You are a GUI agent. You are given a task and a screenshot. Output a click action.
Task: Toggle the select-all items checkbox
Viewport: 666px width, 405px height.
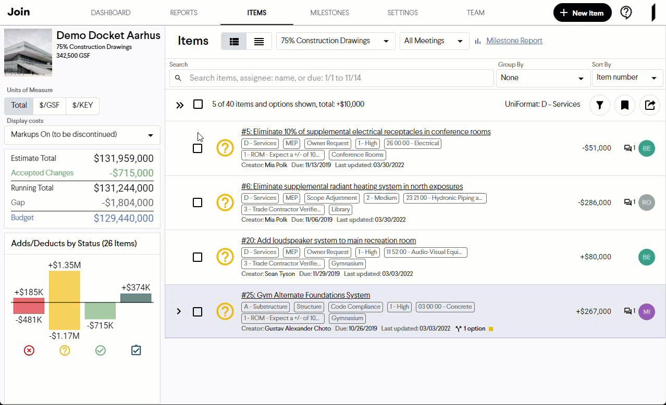click(198, 104)
